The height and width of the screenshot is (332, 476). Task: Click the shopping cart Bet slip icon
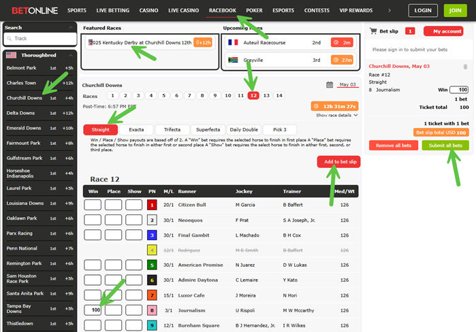click(x=372, y=31)
